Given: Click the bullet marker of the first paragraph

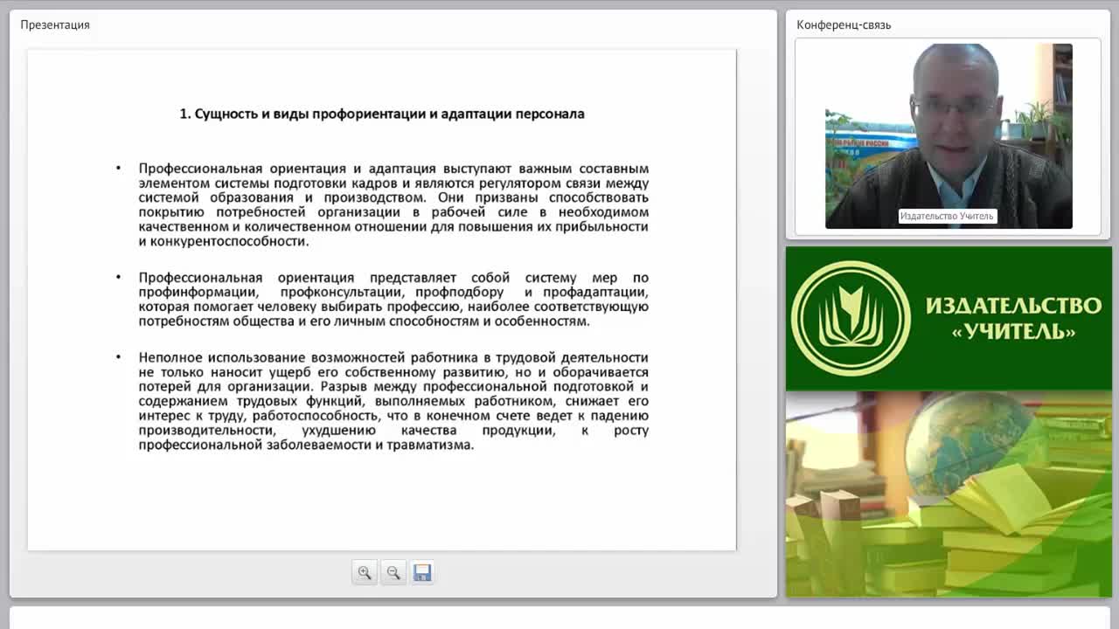Looking at the screenshot, I should pos(119,168).
